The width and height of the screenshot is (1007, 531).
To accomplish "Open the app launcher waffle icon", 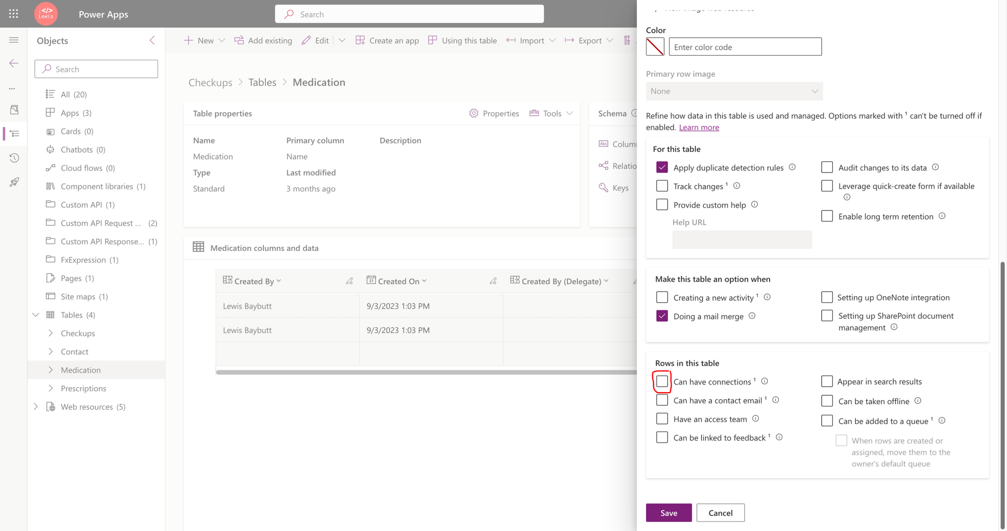I will pyautogui.click(x=14, y=14).
